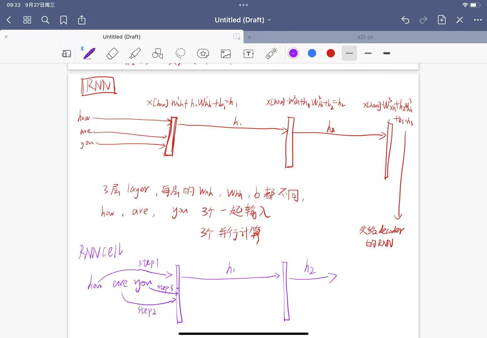Select the Image insert tool
Image resolution: width=487 pixels, height=338 pixels.
point(226,54)
